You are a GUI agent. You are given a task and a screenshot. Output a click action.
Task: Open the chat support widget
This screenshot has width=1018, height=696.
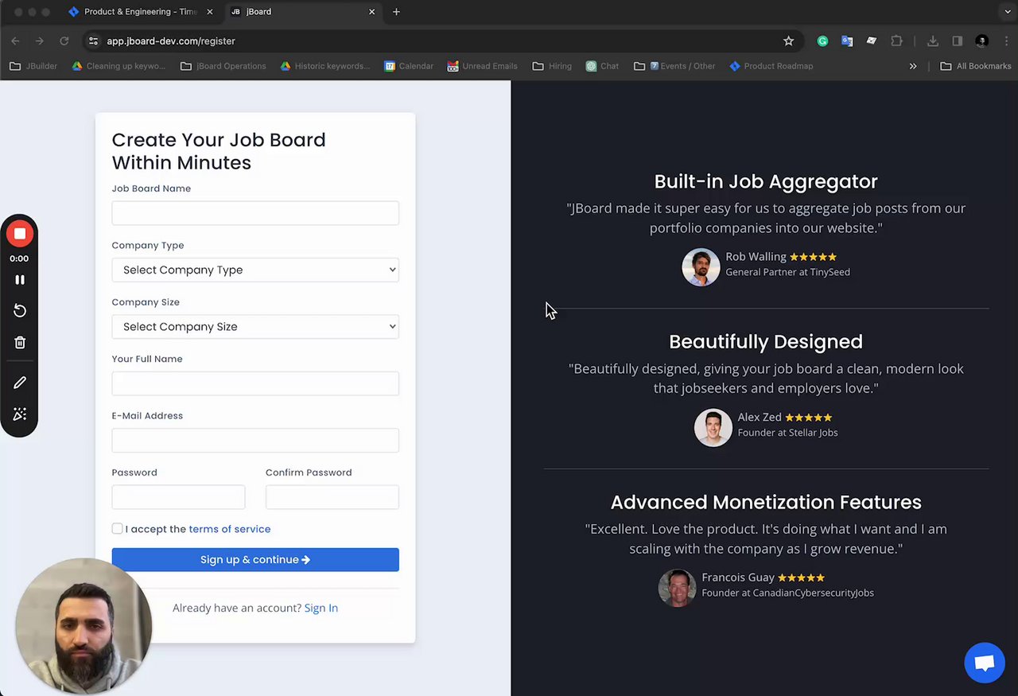[985, 663]
